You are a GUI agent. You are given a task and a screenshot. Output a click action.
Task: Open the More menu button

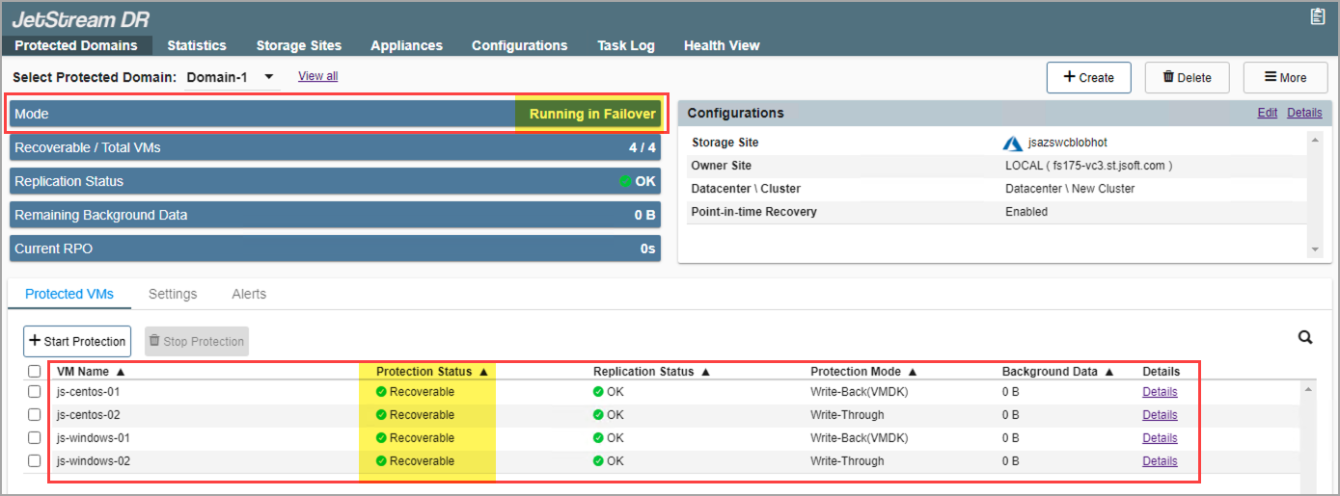[x=1285, y=78]
